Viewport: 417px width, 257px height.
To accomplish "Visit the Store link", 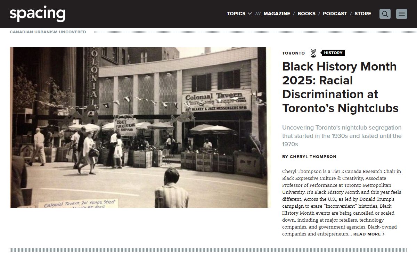I will click(363, 14).
